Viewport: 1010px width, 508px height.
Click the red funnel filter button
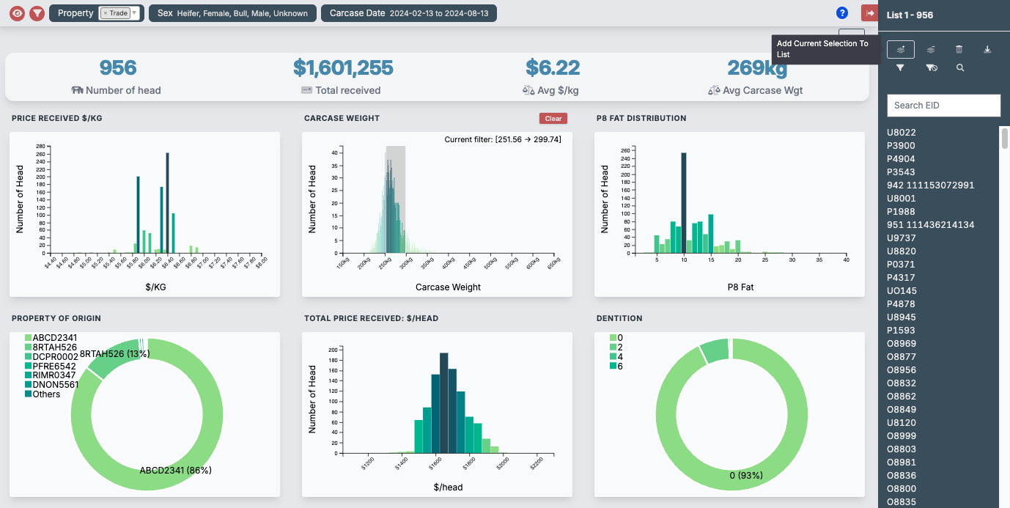click(37, 13)
